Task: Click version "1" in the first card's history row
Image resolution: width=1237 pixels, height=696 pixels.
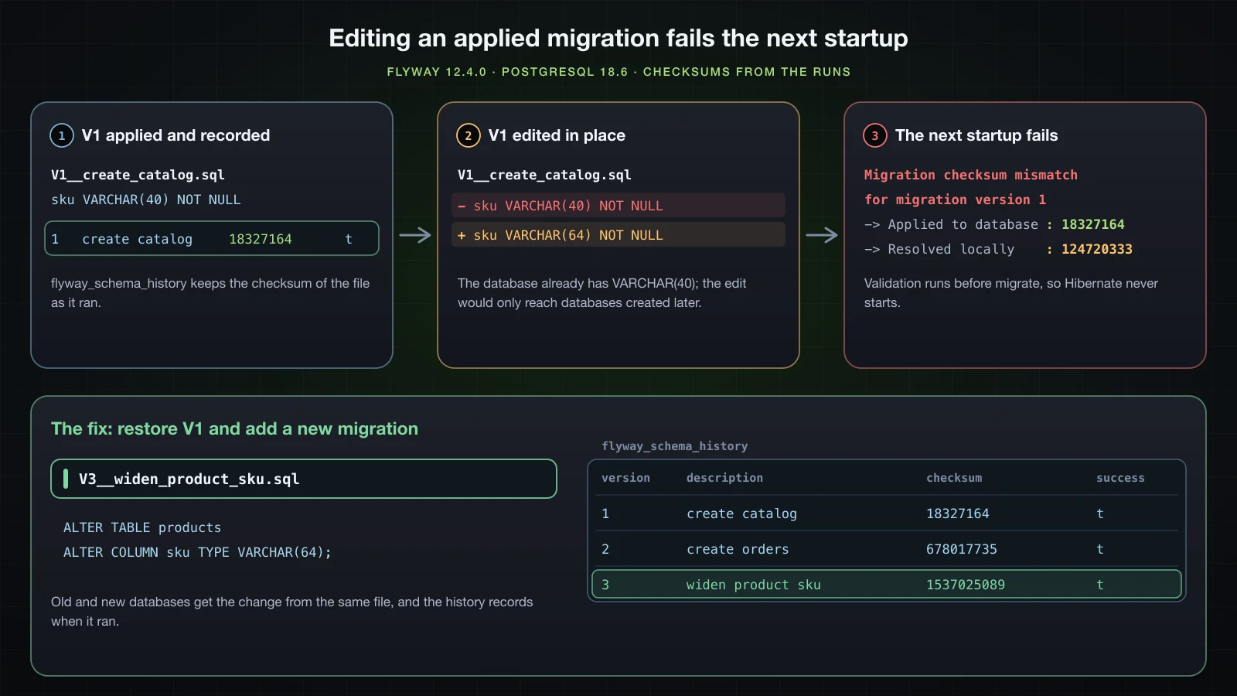Action: (x=55, y=239)
